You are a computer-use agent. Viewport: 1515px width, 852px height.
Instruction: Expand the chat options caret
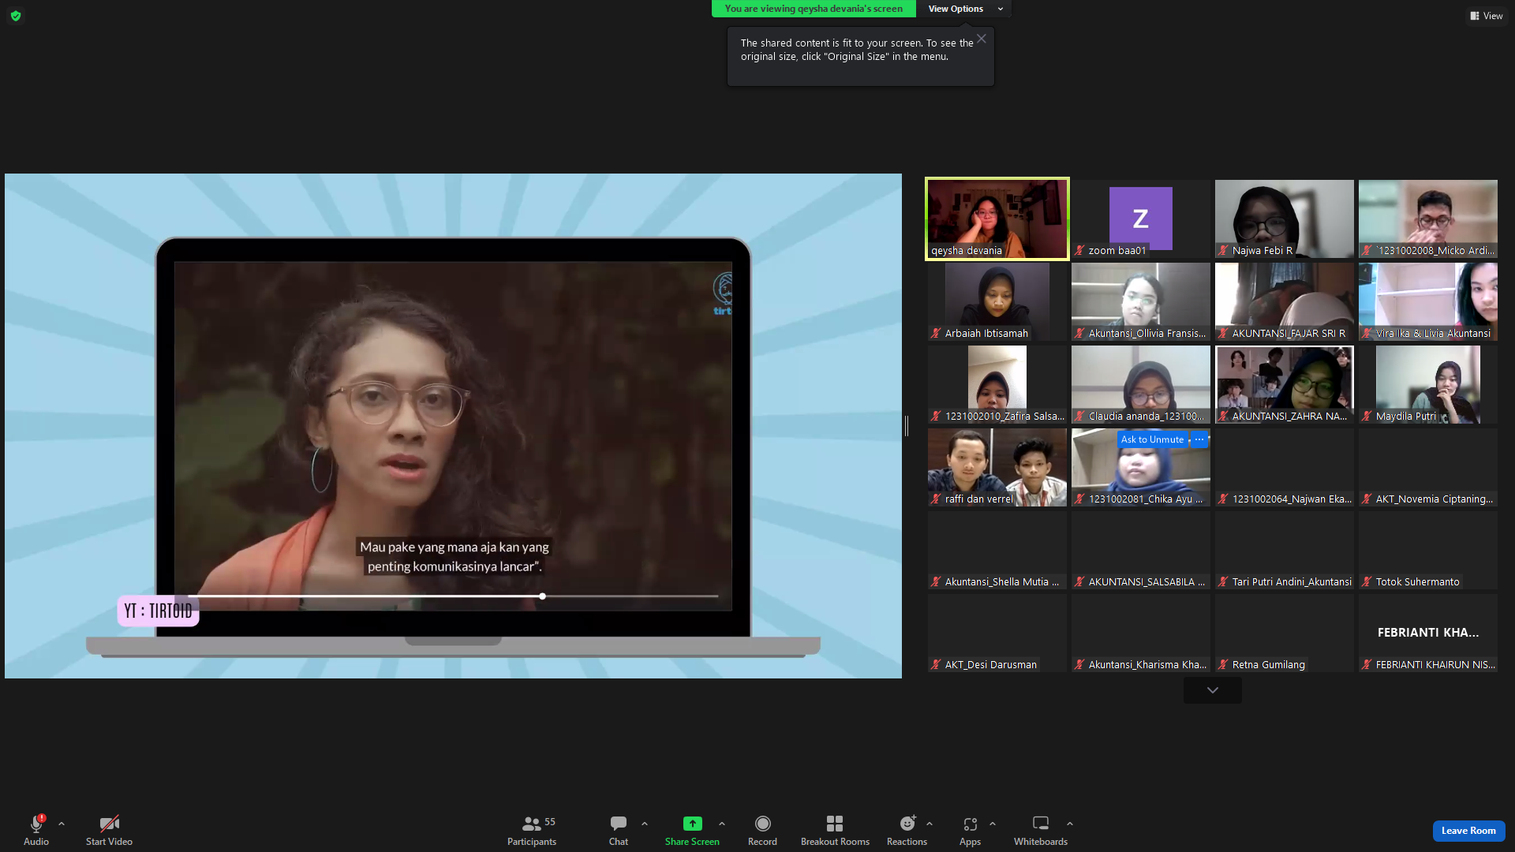(x=645, y=824)
